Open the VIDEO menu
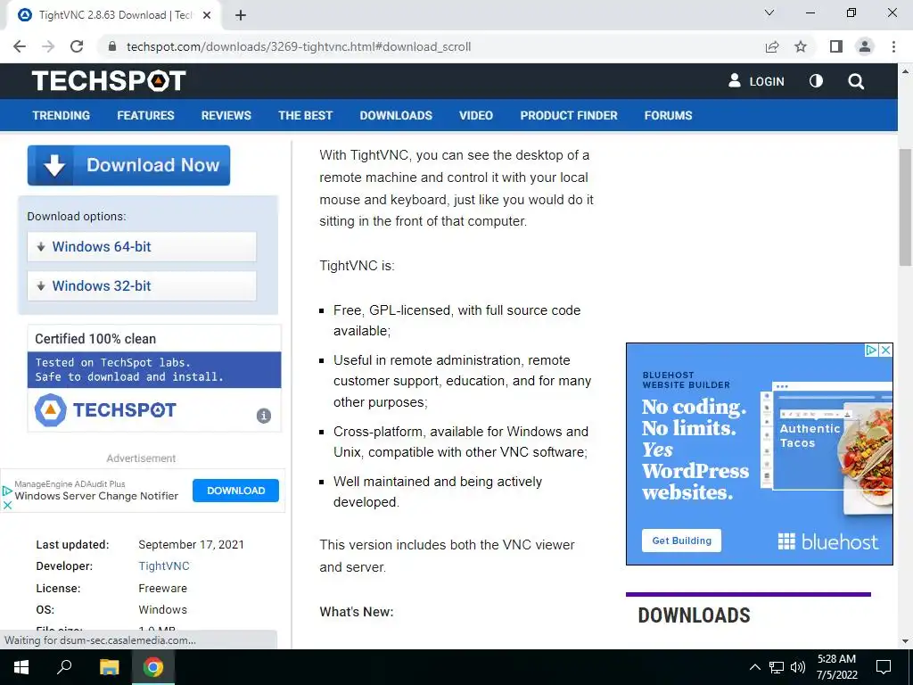Screen dimensions: 913x685 pyautogui.click(x=476, y=115)
